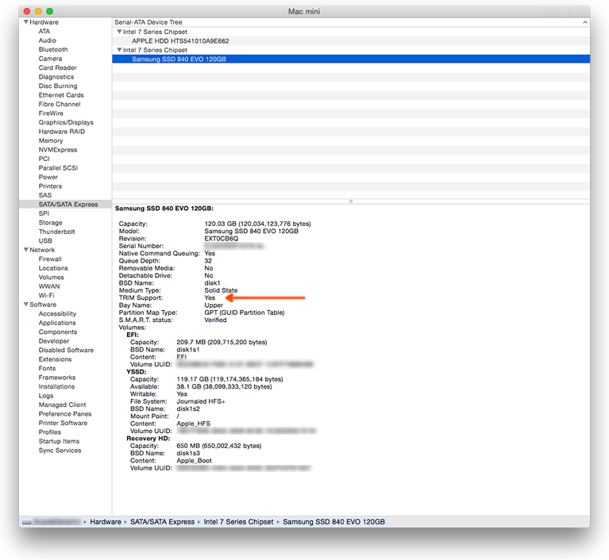609x560 pixels.
Task: Select WWAN in sidebar
Action: (x=49, y=286)
